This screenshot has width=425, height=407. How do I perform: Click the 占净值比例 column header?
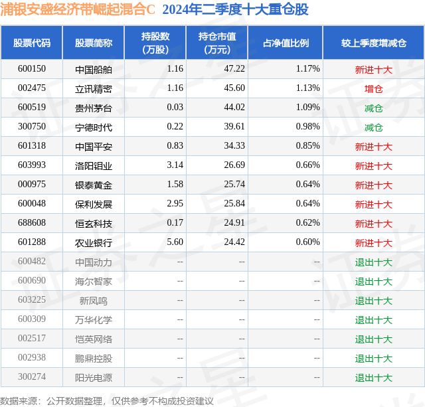286,42
